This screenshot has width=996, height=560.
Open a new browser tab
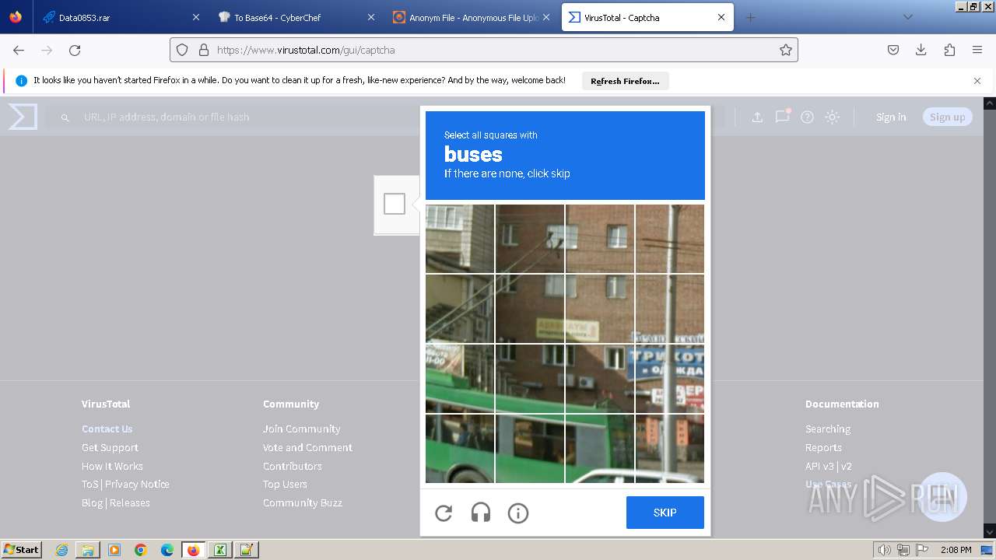[750, 17]
